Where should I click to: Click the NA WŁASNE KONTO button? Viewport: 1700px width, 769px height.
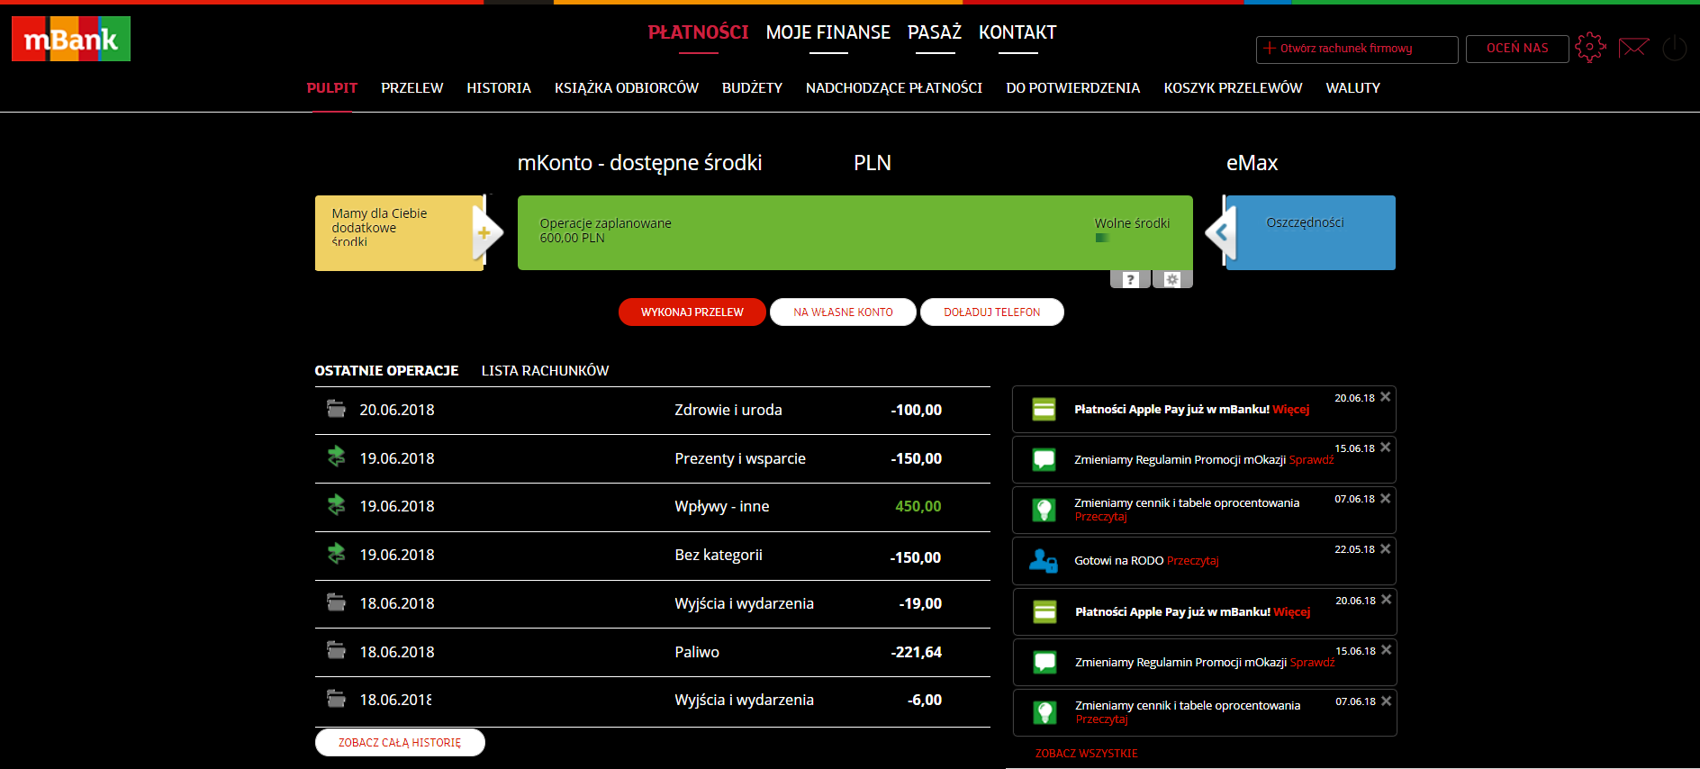coord(843,312)
